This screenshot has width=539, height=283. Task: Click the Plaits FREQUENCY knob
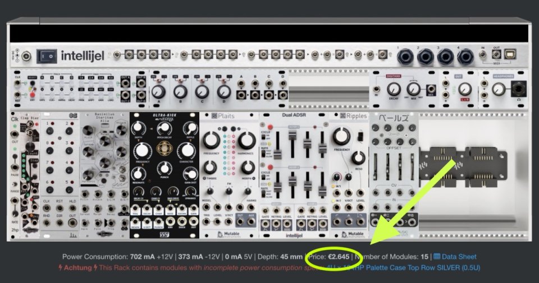(212, 140)
